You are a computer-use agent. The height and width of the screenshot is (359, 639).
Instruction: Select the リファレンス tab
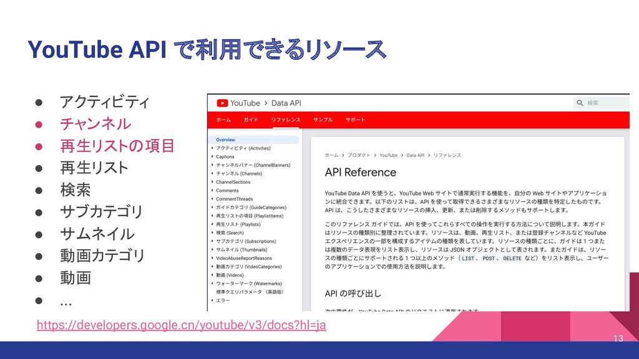point(286,120)
